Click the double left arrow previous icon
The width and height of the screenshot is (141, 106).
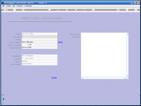pyautogui.click(x=67, y=10)
